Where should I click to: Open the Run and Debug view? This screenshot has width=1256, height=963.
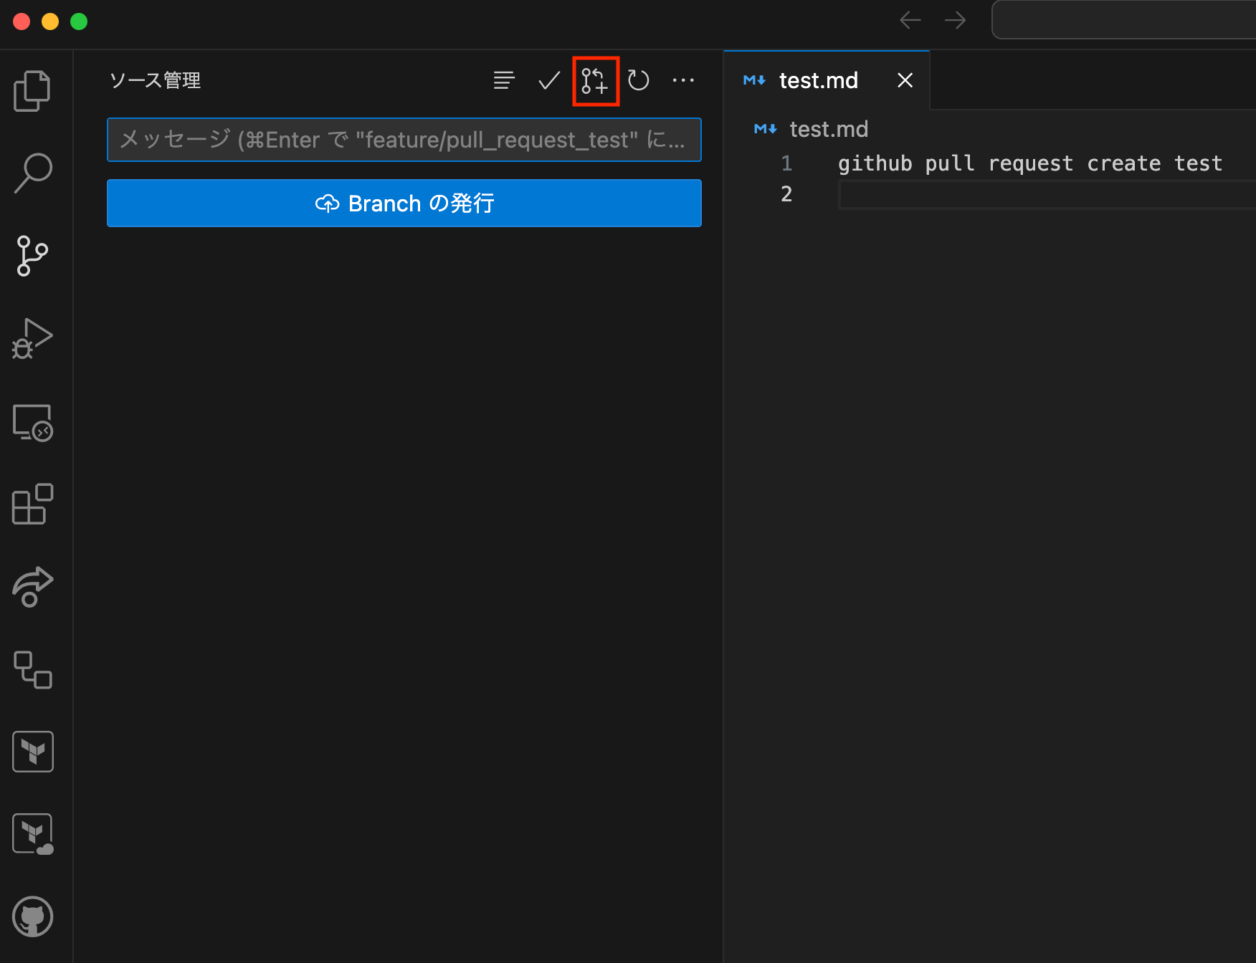32,339
